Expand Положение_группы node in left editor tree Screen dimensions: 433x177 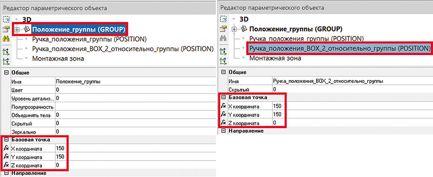tap(18, 29)
